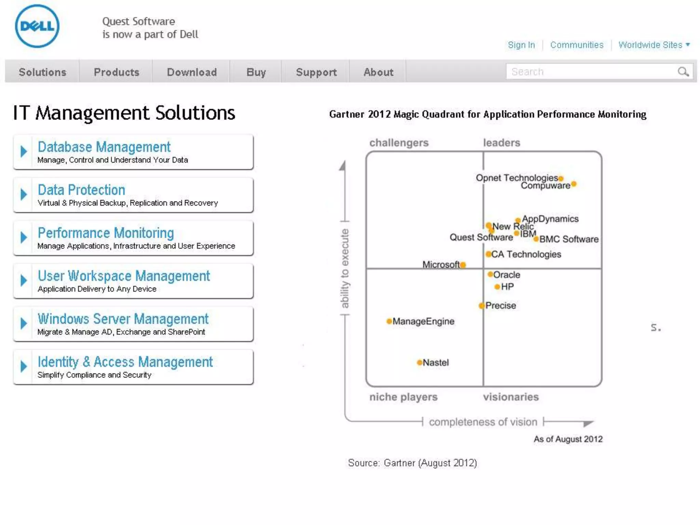Click the Nastel dot in niche players
Screen dimensions: 700x525
pyautogui.click(x=419, y=362)
